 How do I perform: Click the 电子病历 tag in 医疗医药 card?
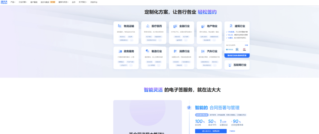pos(149,37)
